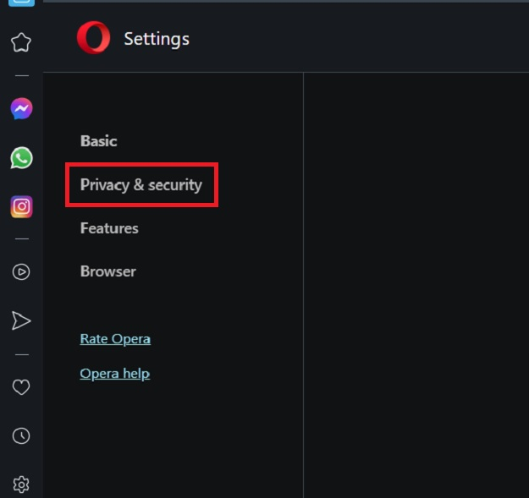The height and width of the screenshot is (498, 529).
Task: Click the gear settings icon in sidebar
Action: click(21, 484)
